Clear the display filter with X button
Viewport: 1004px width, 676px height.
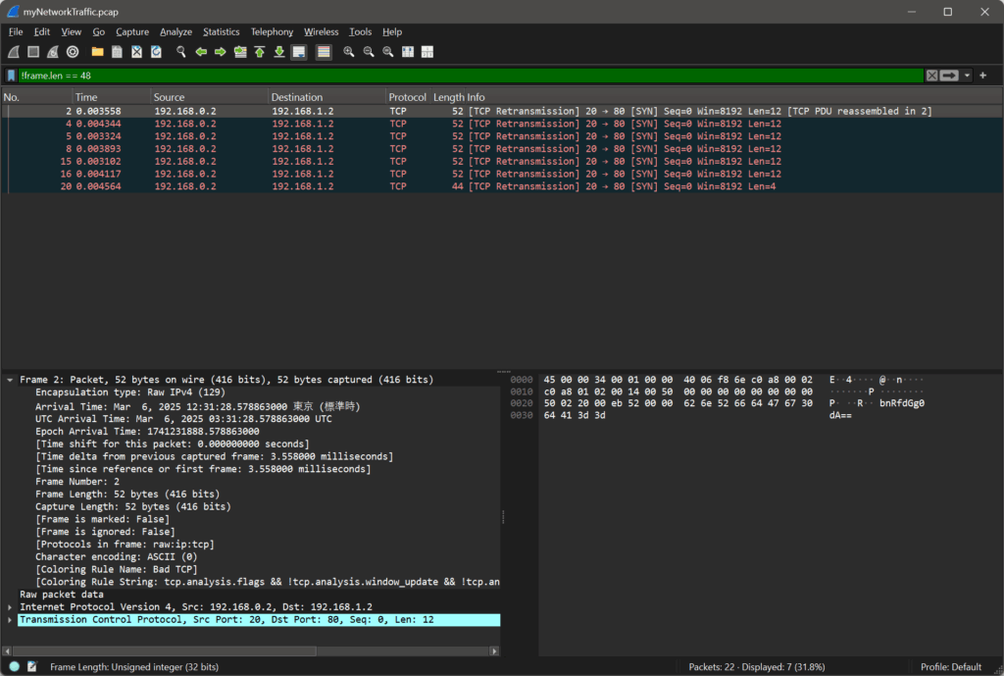point(931,76)
